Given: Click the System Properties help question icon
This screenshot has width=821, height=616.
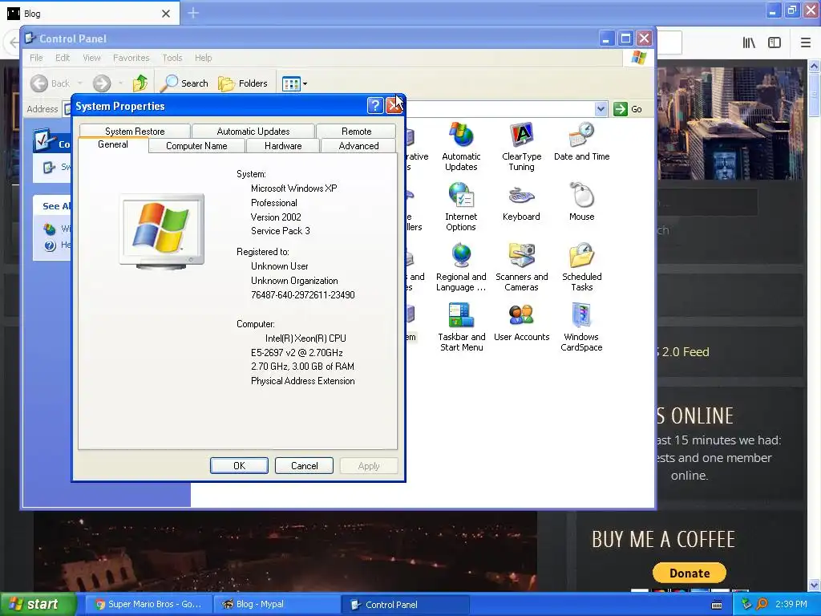Looking at the screenshot, I should coord(375,106).
